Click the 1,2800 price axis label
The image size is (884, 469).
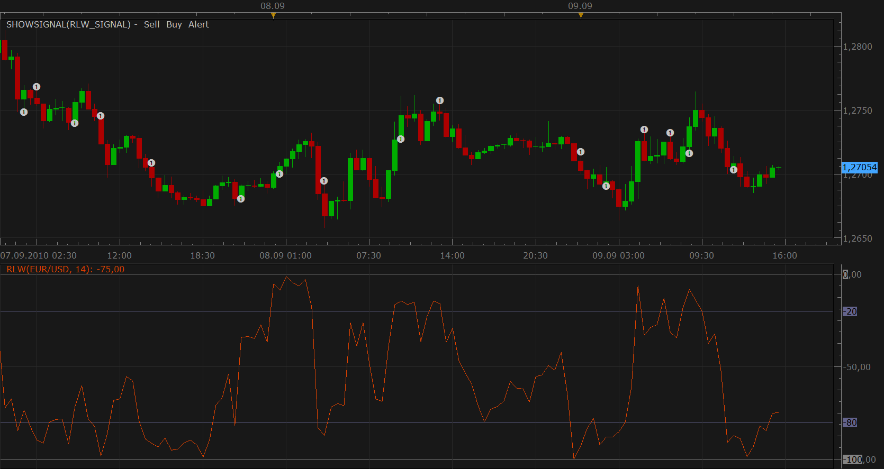(858, 47)
